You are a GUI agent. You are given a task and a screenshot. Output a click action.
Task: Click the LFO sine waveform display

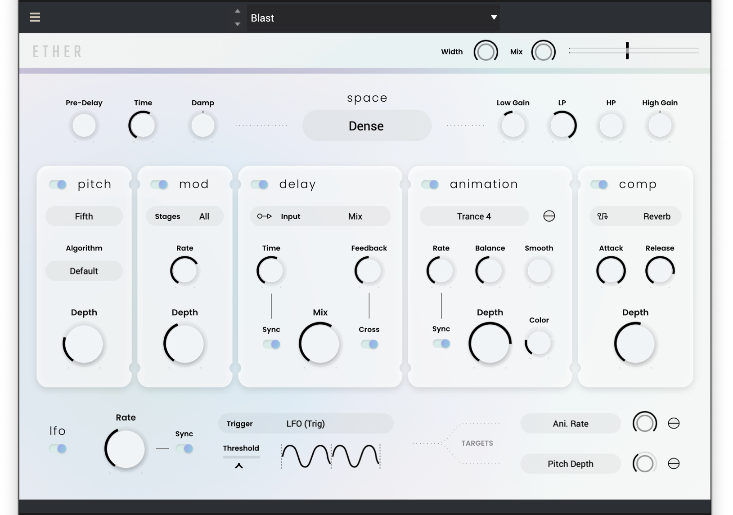pyautogui.click(x=331, y=456)
